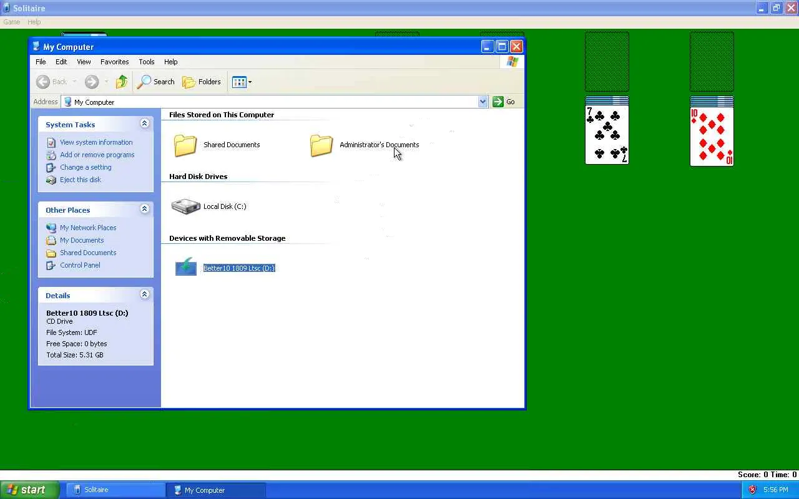Minimize the Solitaire window
This screenshot has width=799, height=499.
coord(762,8)
